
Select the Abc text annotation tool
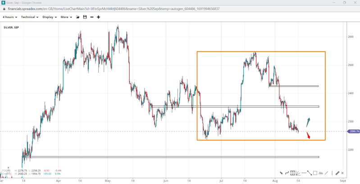click(321, 173)
